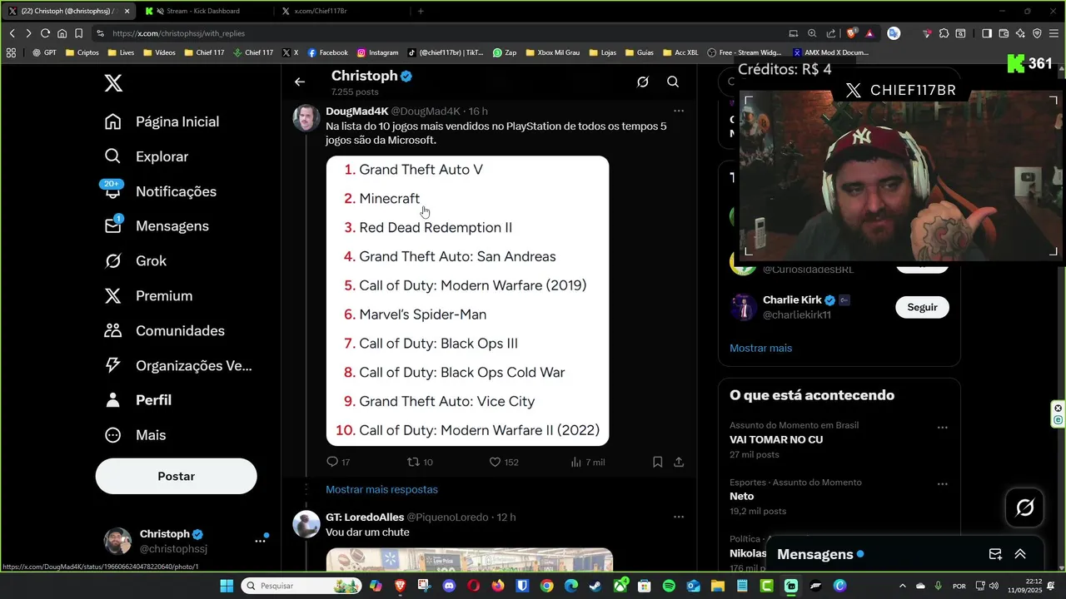The width and height of the screenshot is (1066, 599).
Task: Open DougMad4K's top-selling games list image
Action: [467, 300]
